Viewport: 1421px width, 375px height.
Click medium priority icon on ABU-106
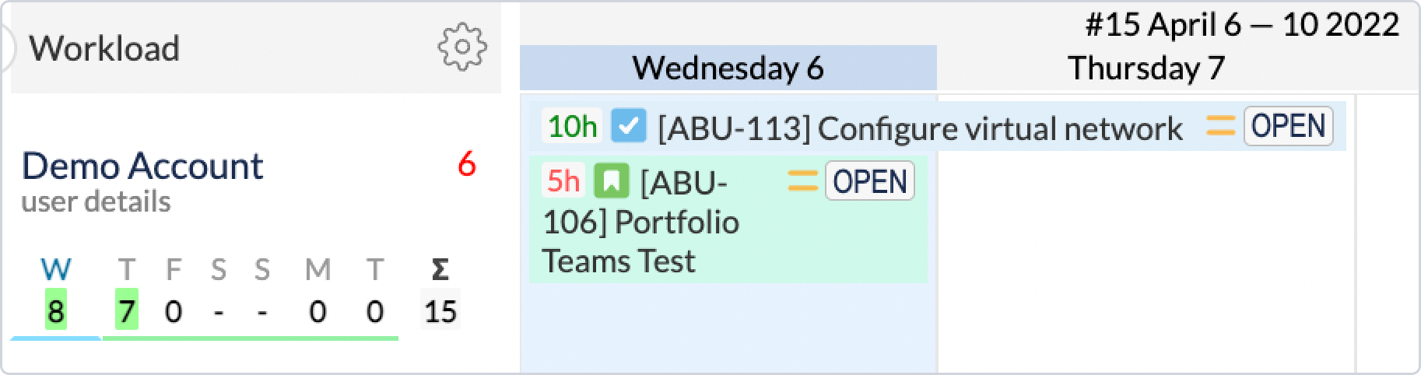[802, 181]
